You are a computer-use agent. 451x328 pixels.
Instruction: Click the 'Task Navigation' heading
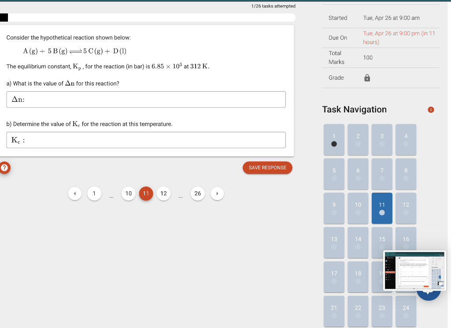355,109
